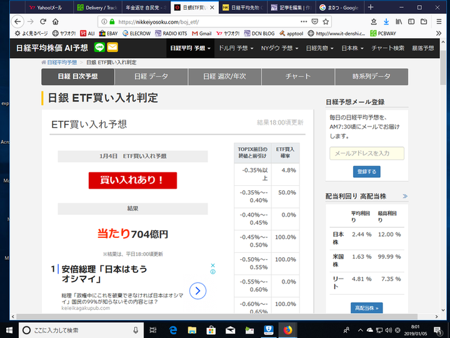Screen dimensions: 450x338
Task: Click the new tab plus button
Action: pos(371,8)
